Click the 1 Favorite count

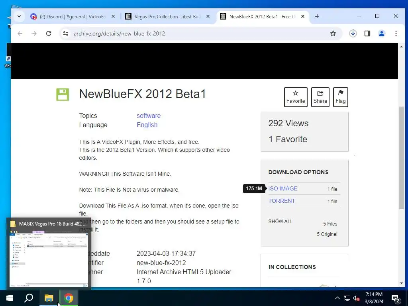coord(288,139)
